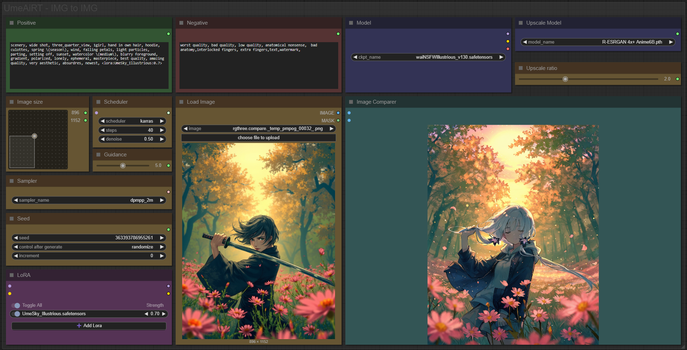The width and height of the screenshot is (687, 350).
Task: Click the square icon beside Upscale ratio title
Action: tap(521, 68)
